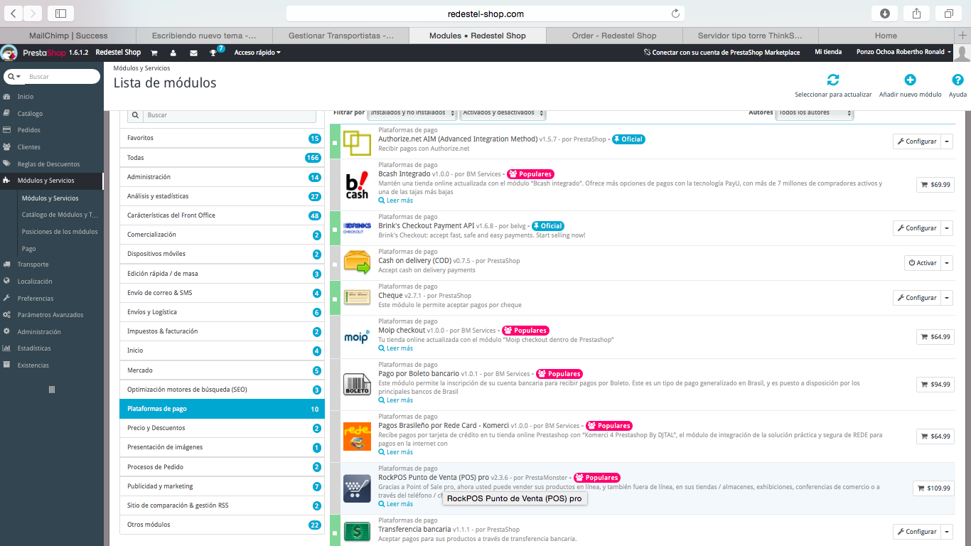
Task: Tick the Cash on delivery module checkbox
Action: [335, 264]
